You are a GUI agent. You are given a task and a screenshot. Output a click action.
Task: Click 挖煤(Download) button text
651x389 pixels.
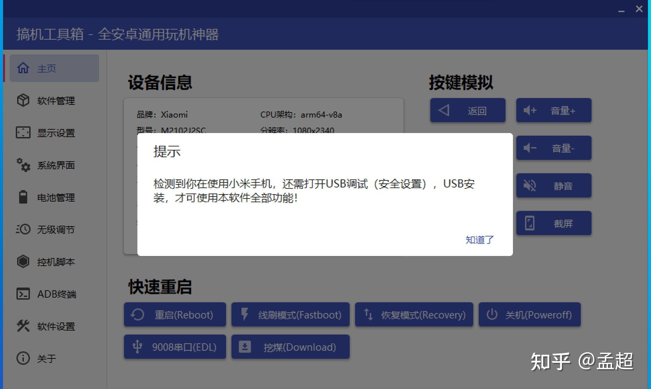300,347
